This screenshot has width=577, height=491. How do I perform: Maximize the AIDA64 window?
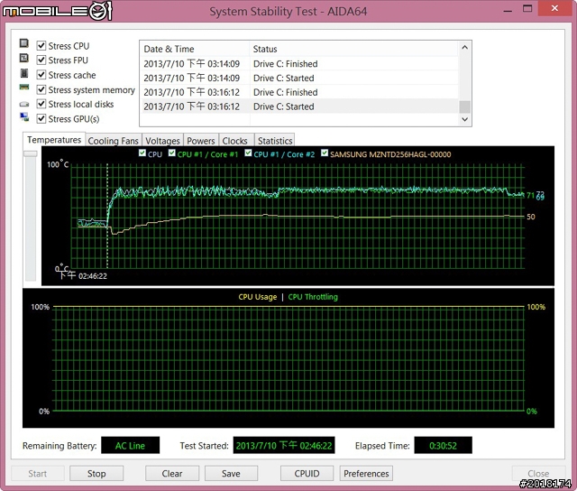(x=527, y=9)
